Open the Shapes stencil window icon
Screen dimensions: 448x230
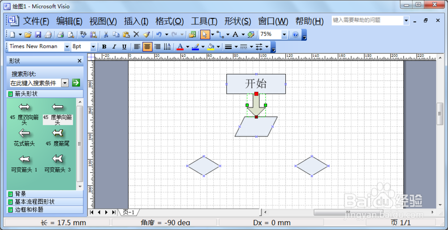coord(193,35)
